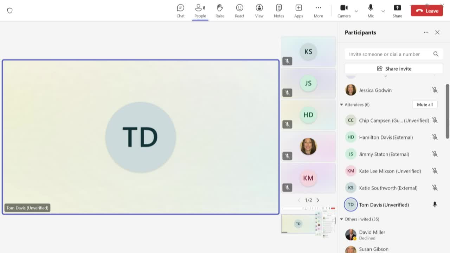Start sharing with the Share button

pyautogui.click(x=397, y=11)
